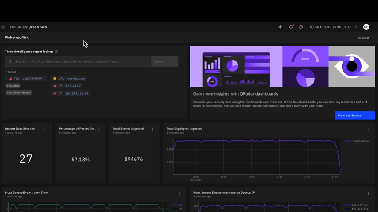Select the #blacklist%2fdetail tag
The image size is (378, 212).
pyautogui.click(x=19, y=93)
